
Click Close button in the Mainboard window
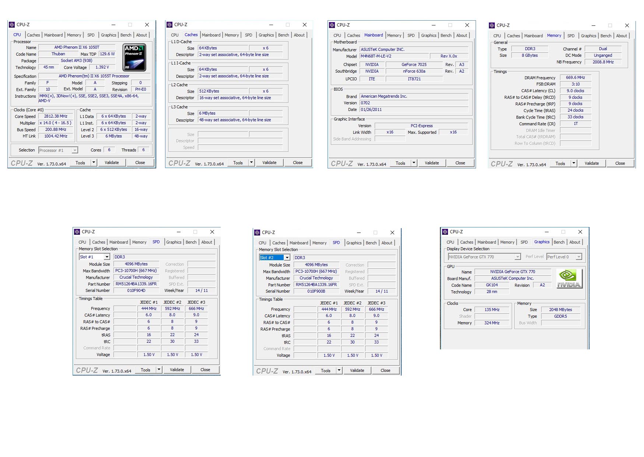point(460,163)
